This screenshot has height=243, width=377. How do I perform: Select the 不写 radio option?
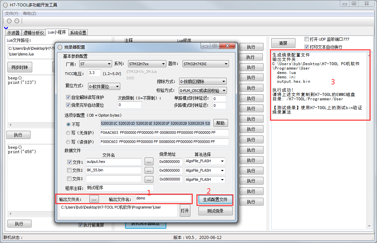pos(68,124)
